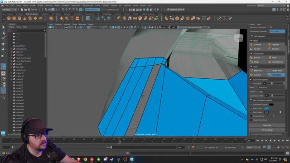Click the Live Surface constraint field
The image size is (290, 163).
point(277,31)
